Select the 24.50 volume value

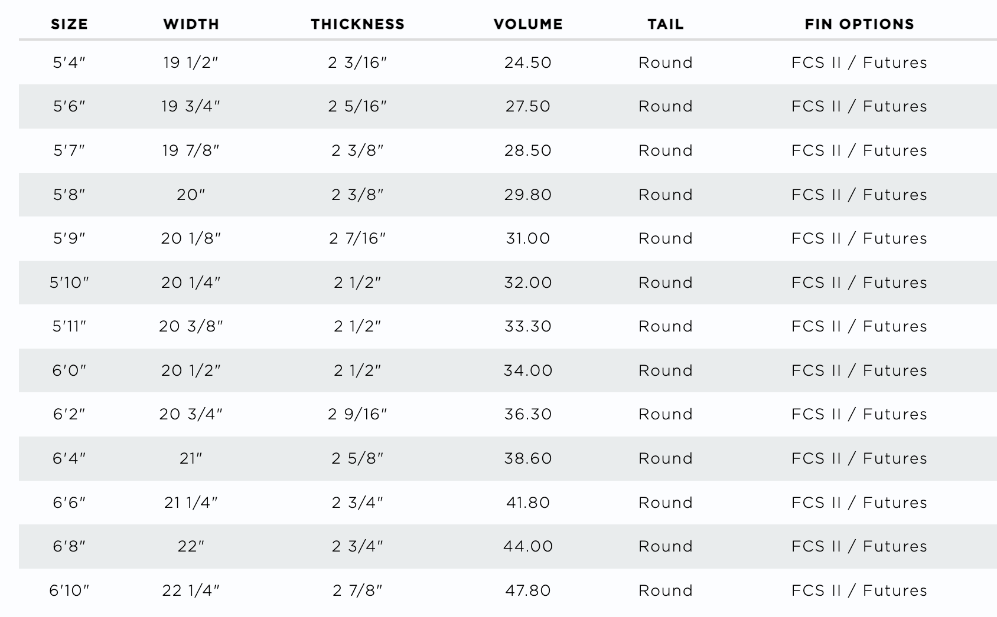pyautogui.click(x=528, y=63)
